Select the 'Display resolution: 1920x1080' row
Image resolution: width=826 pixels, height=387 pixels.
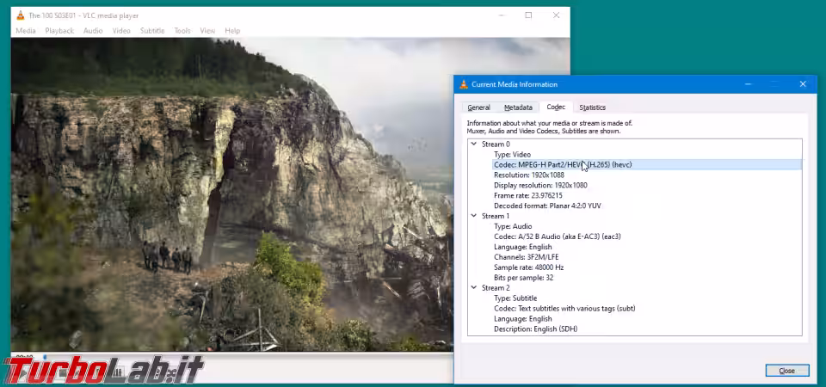click(647, 186)
